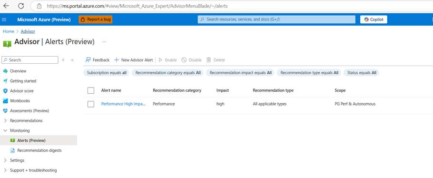Open Workbooks from the sidebar
Screen dimensions: 433x178
(x=20, y=101)
